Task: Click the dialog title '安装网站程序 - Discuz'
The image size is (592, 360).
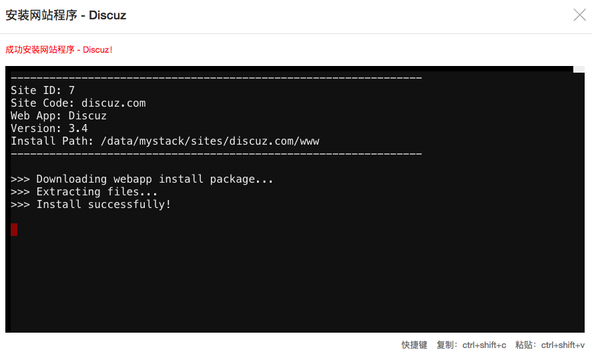Action: tap(66, 15)
